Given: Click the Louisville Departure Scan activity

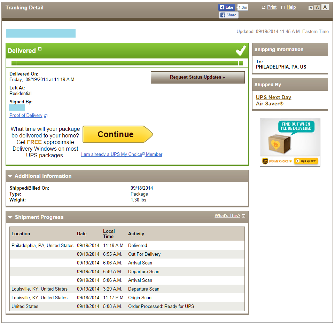Looking at the screenshot, I should (143, 289).
